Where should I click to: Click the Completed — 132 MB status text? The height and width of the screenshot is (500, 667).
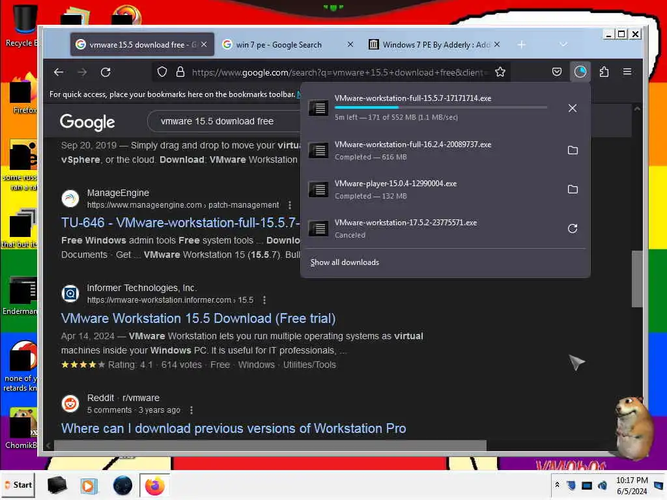[371, 197]
